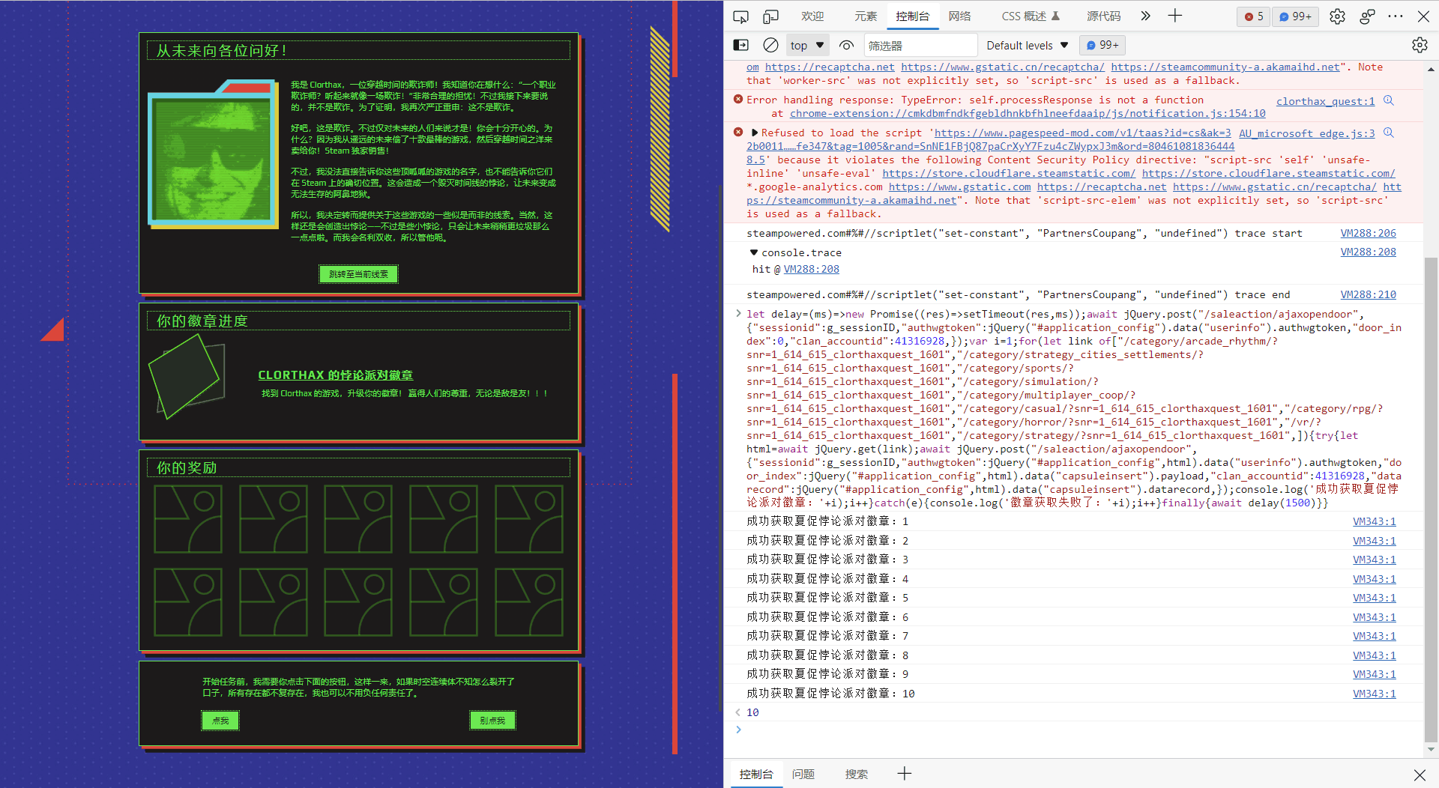
Task: Create a live expression with the eye icon
Action: (x=846, y=45)
